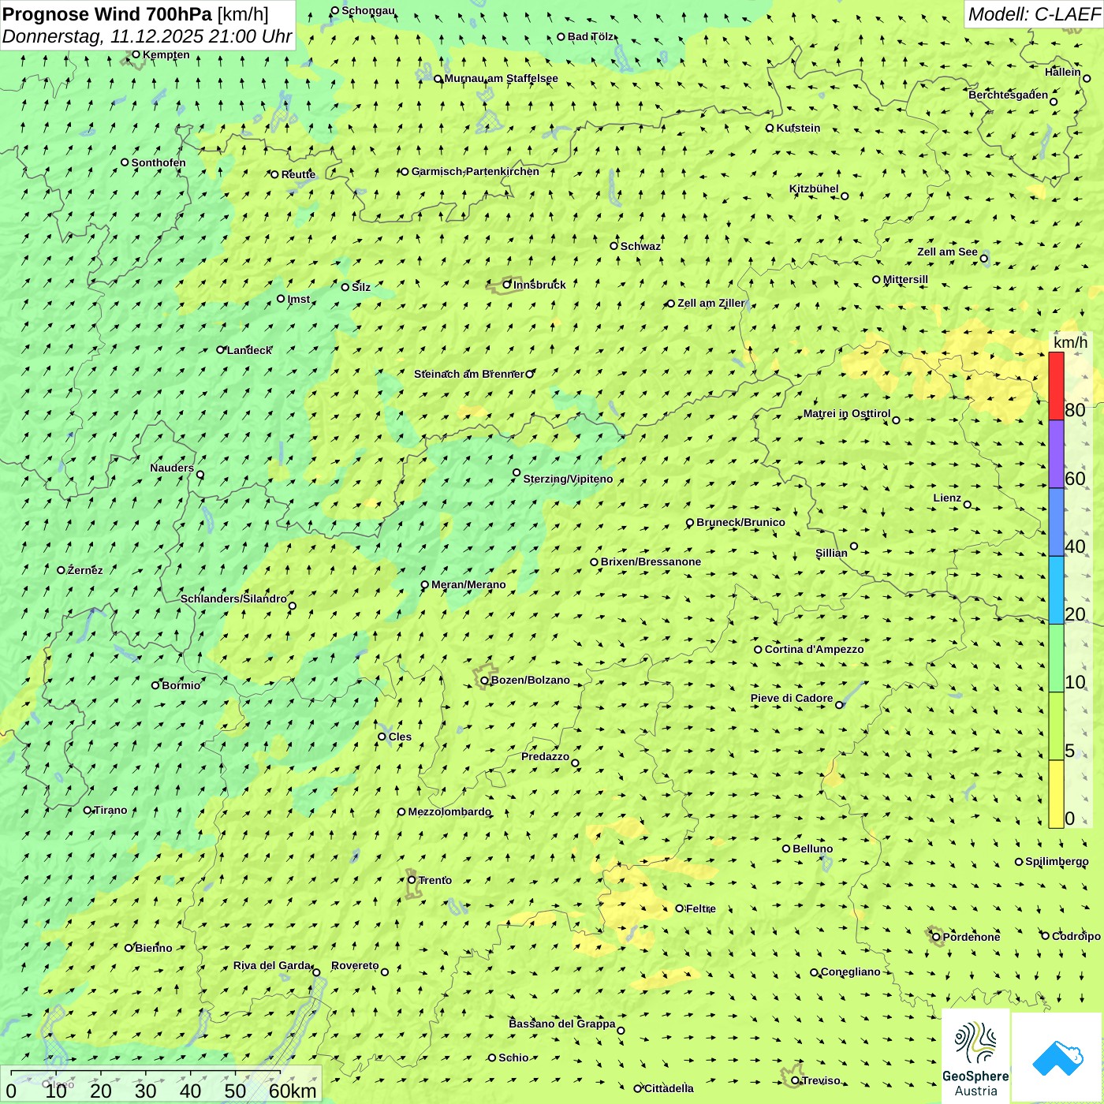Click the Lienz location marker
This screenshot has height=1104, width=1104.
(x=968, y=505)
